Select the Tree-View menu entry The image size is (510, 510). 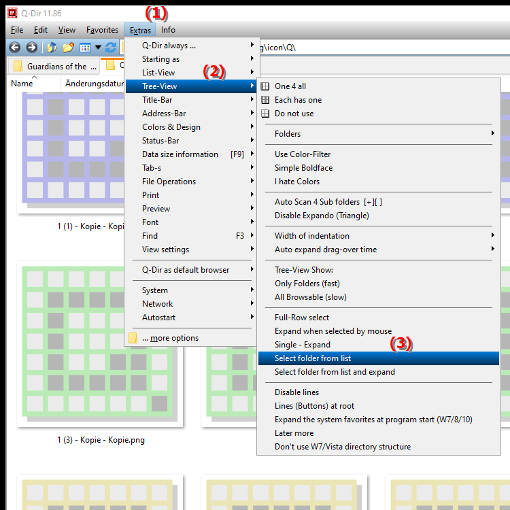[x=192, y=86]
